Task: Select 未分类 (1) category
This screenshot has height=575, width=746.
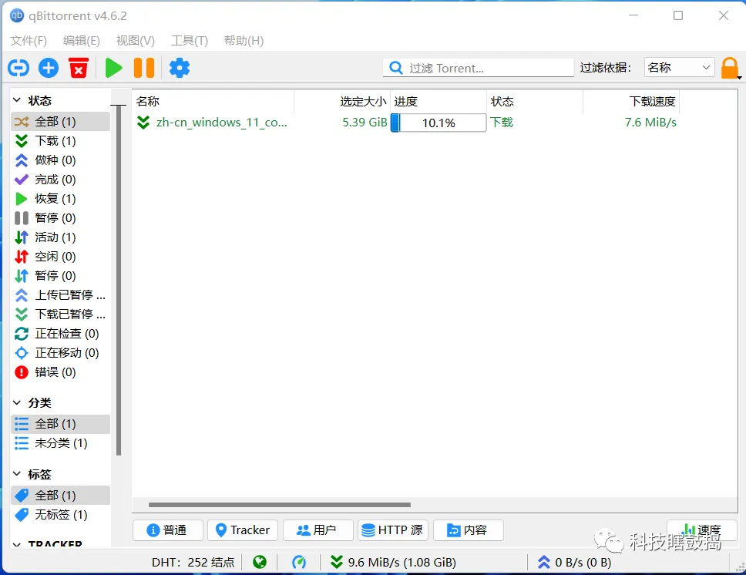Action: click(x=60, y=443)
